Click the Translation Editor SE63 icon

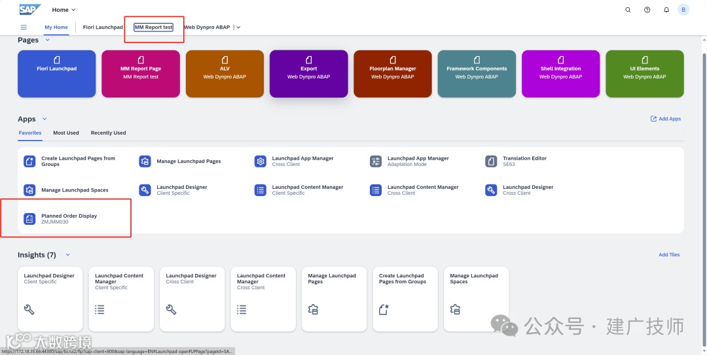pos(491,161)
